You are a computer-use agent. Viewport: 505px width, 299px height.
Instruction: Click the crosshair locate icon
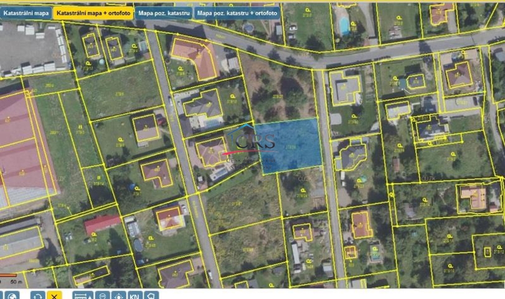(119, 295)
